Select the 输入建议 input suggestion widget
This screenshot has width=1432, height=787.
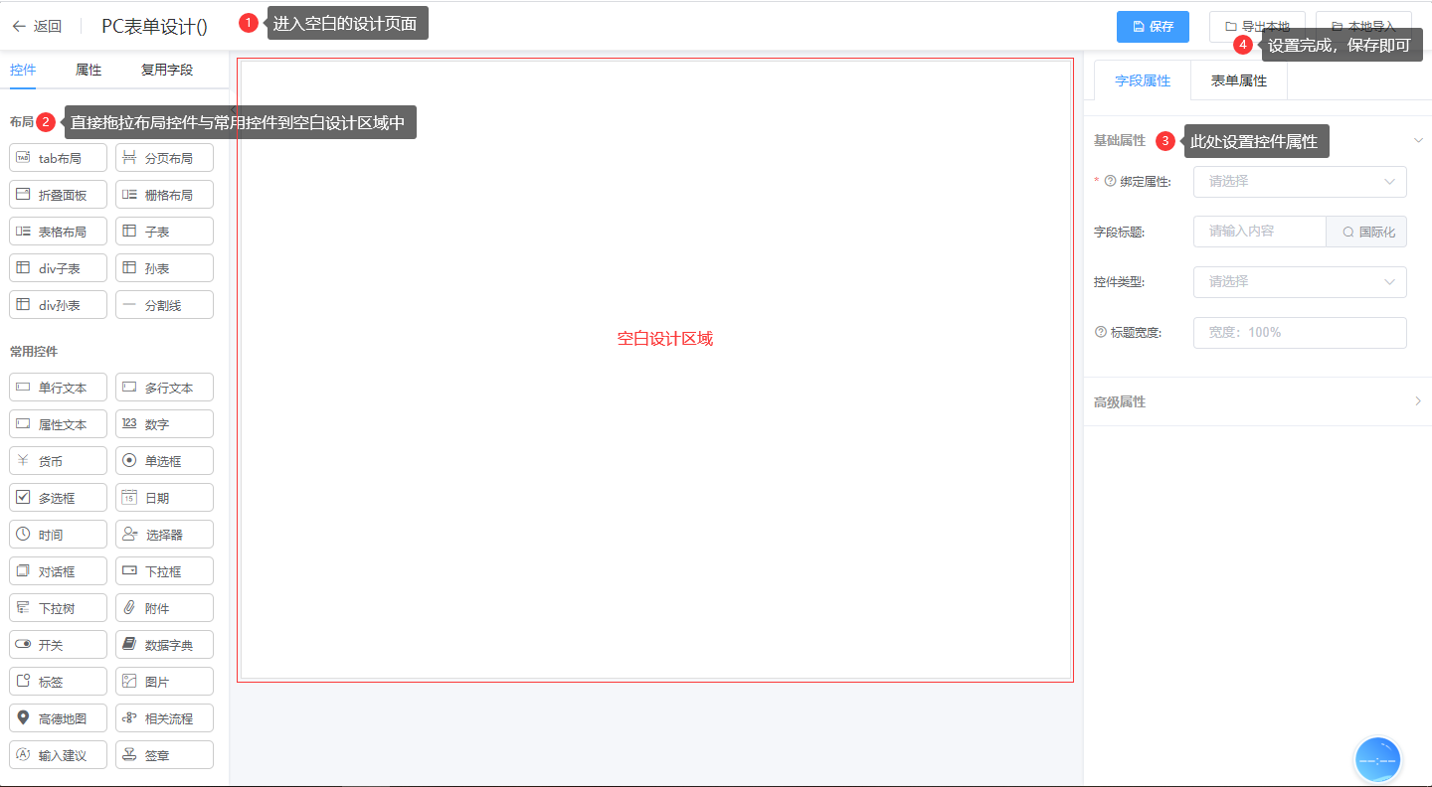pyautogui.click(x=58, y=755)
